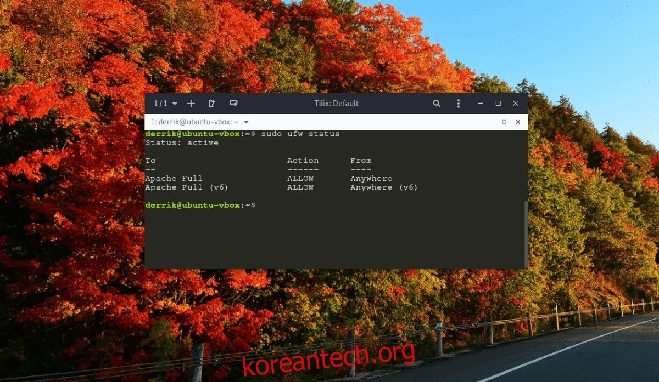Close the derrik@ubuntu-vbox terminal pane
659x382 pixels.
pos(517,122)
